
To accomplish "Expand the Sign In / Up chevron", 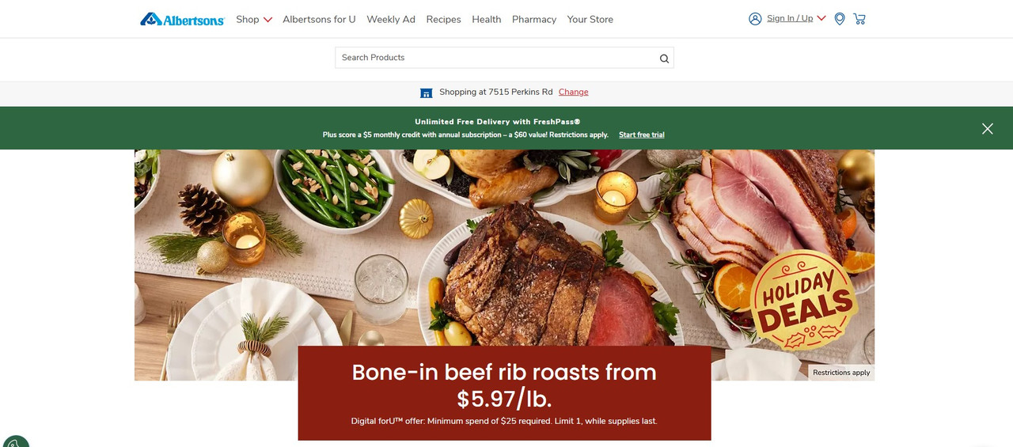I will point(821,18).
